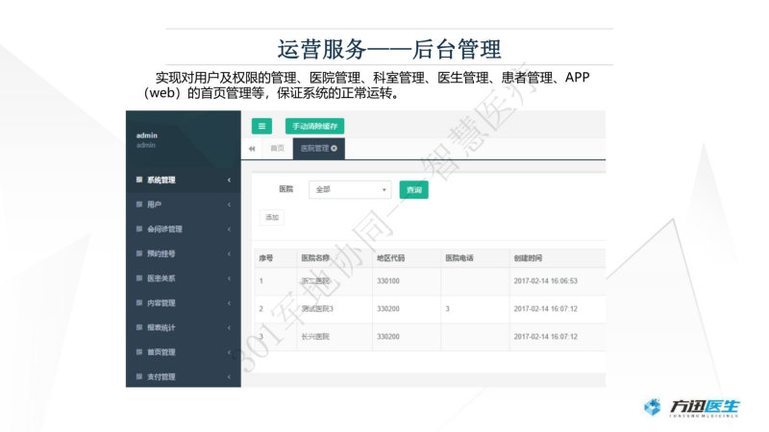
Task: Open the 会问诊管理 sidebar menu
Action: click(x=184, y=228)
